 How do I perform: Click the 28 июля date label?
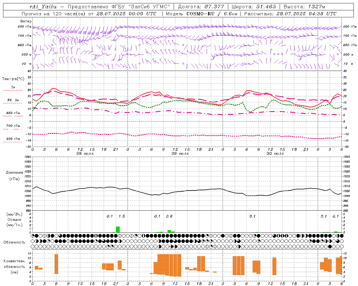[x=85, y=154]
